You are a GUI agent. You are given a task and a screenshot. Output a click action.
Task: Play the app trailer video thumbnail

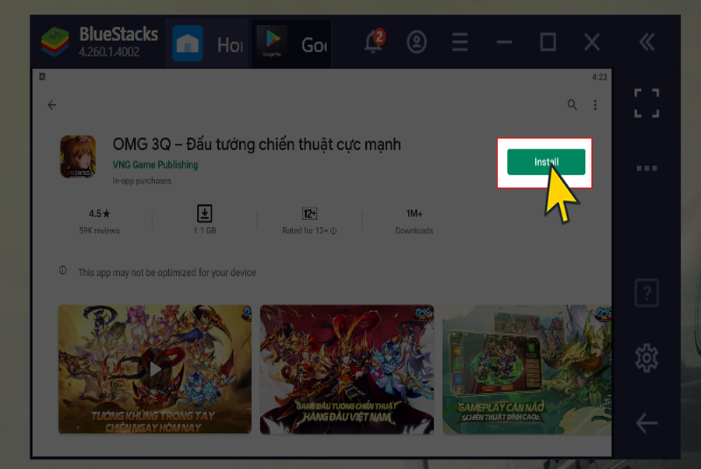155,369
